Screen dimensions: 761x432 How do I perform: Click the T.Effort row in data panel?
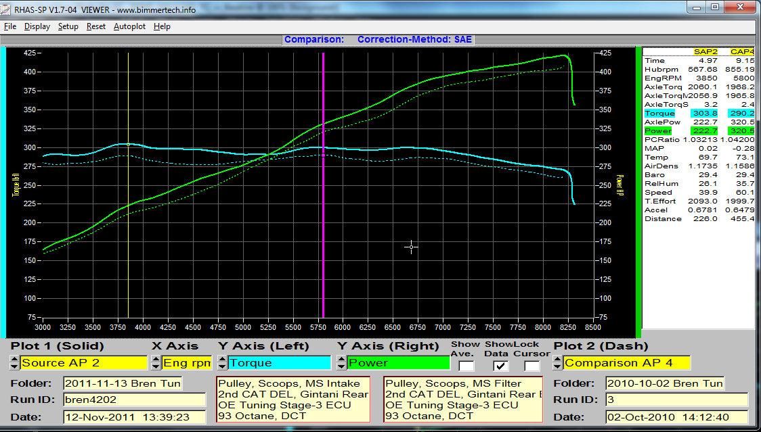click(x=699, y=201)
